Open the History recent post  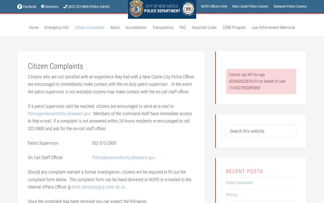tap(232, 195)
